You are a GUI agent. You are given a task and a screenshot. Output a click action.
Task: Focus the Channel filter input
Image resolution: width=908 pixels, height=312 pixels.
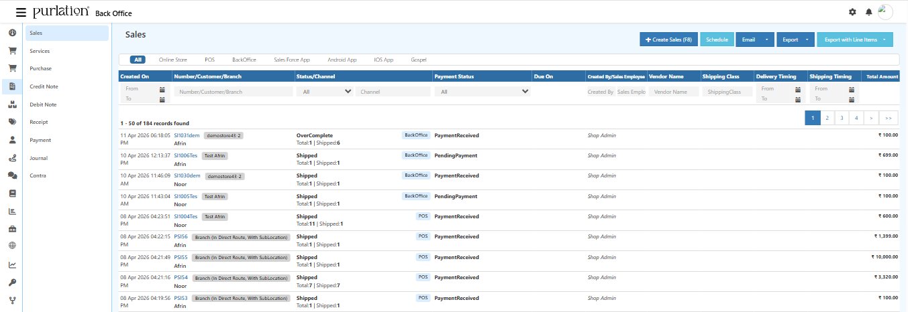(x=393, y=92)
